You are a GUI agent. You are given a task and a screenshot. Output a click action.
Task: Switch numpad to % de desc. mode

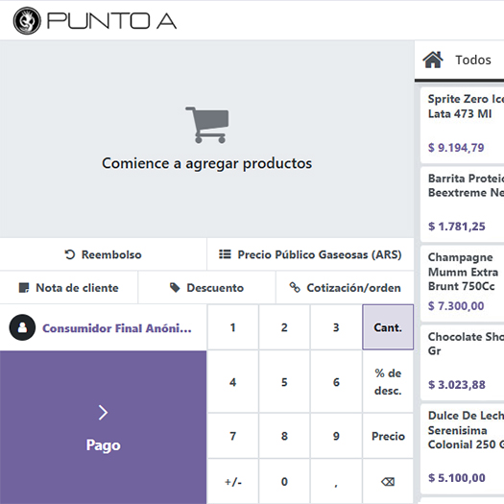[388, 381]
